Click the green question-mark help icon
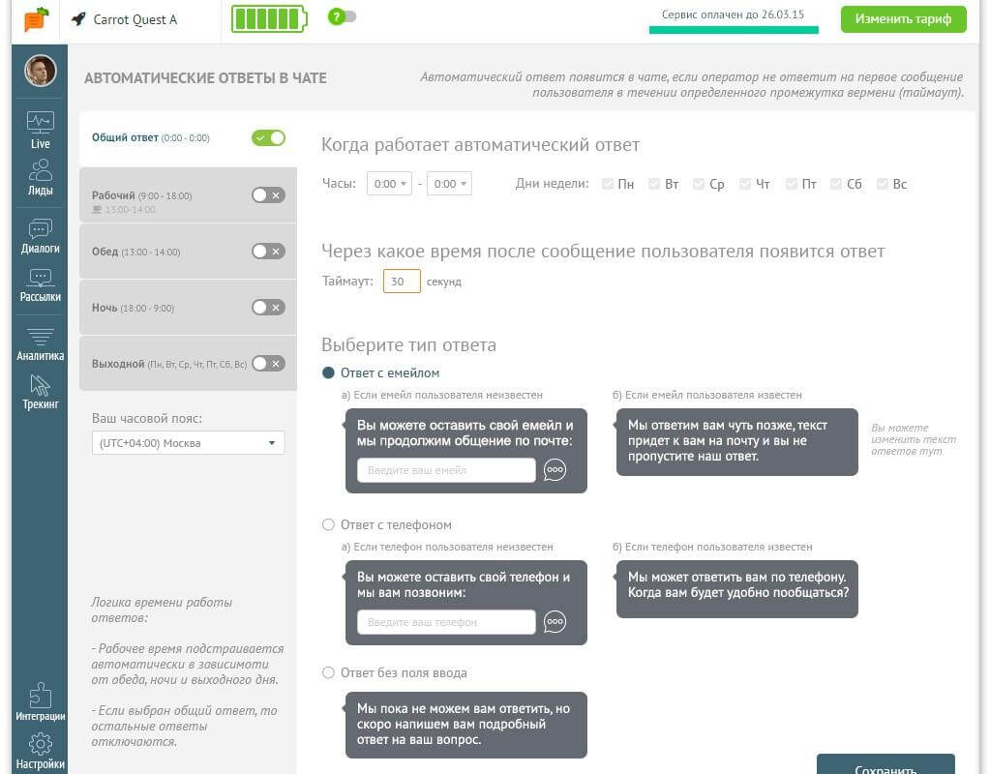This screenshot has width=990, height=774. pyautogui.click(x=337, y=16)
